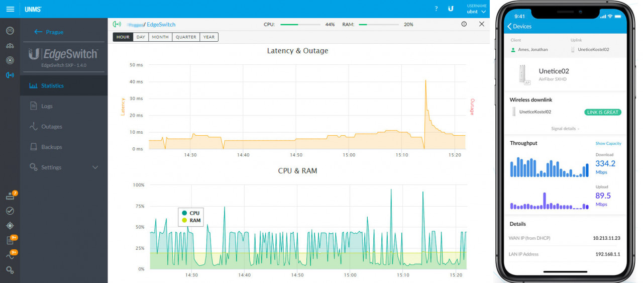Toggle CPU series in chart legend

pyautogui.click(x=191, y=213)
